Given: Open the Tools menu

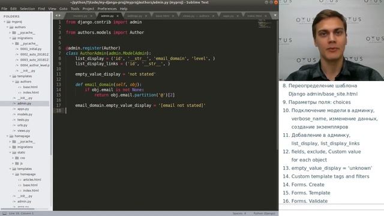Looking at the screenshot, I should pos(75,8).
